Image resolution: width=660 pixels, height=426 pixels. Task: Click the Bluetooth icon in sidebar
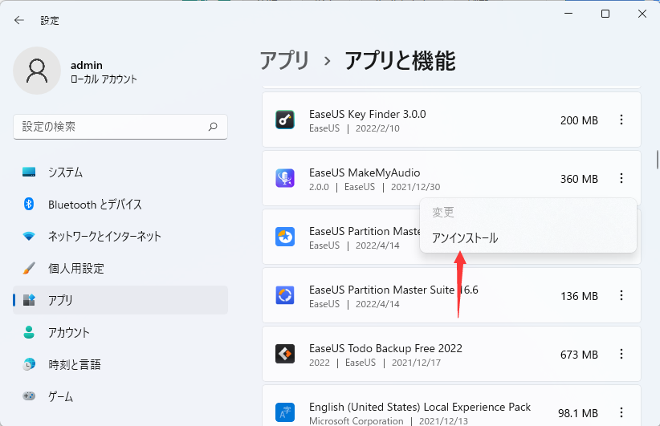tap(29, 204)
